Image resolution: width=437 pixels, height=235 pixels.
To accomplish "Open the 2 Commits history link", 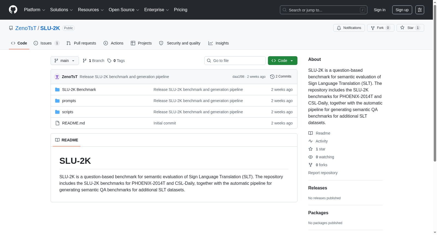I will click(280, 76).
